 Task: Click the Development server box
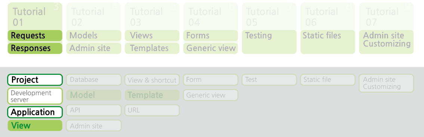pos(35,96)
